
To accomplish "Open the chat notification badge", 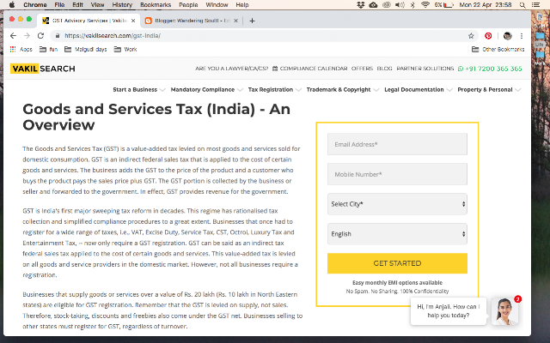I will point(517,299).
